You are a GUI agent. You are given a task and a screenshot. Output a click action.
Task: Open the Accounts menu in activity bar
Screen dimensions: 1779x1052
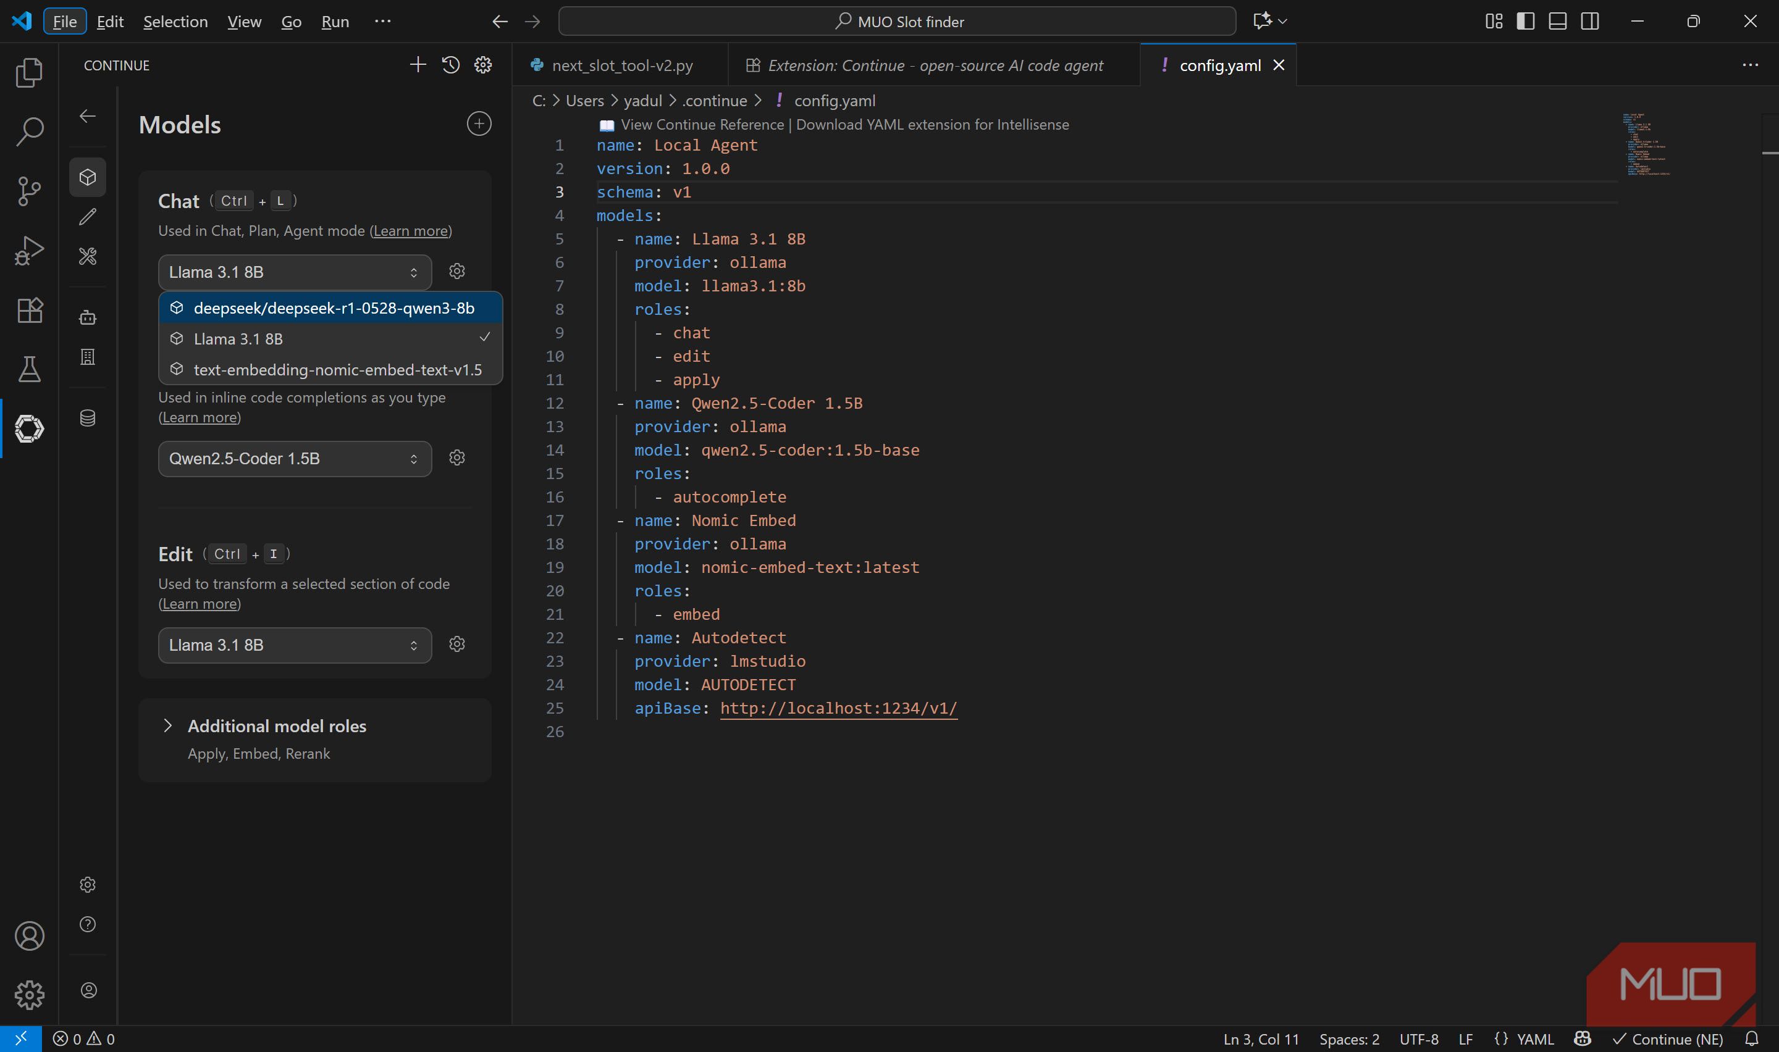pos(29,936)
